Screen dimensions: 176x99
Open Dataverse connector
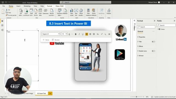[x=45, y=12]
